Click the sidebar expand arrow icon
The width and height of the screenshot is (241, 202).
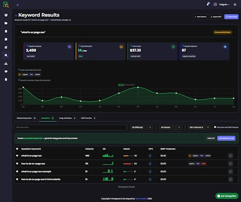tap(17, 5)
